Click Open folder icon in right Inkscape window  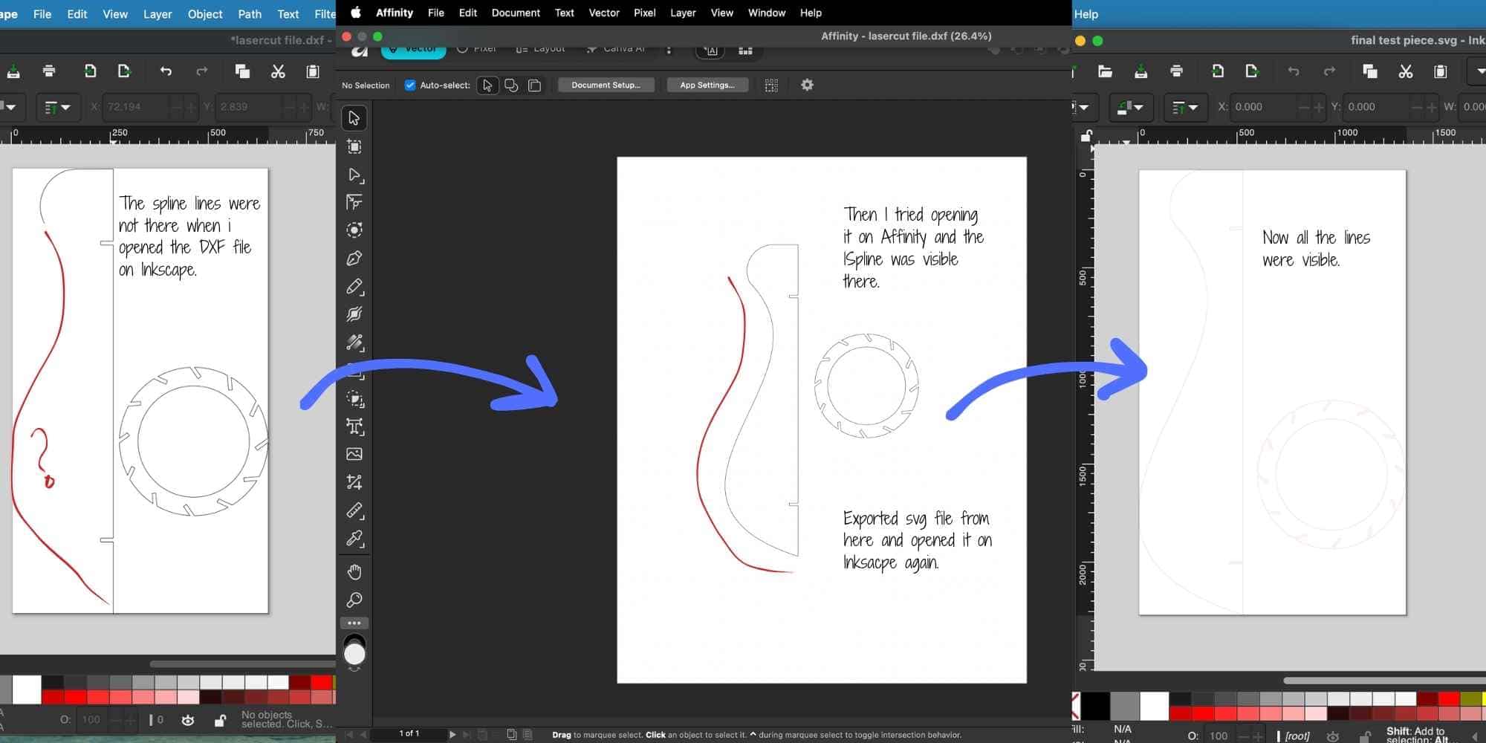(1105, 71)
